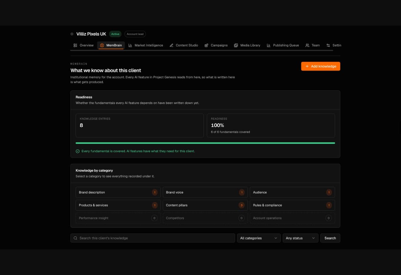
Task: Select the Content pillars category
Action: tap(205, 205)
